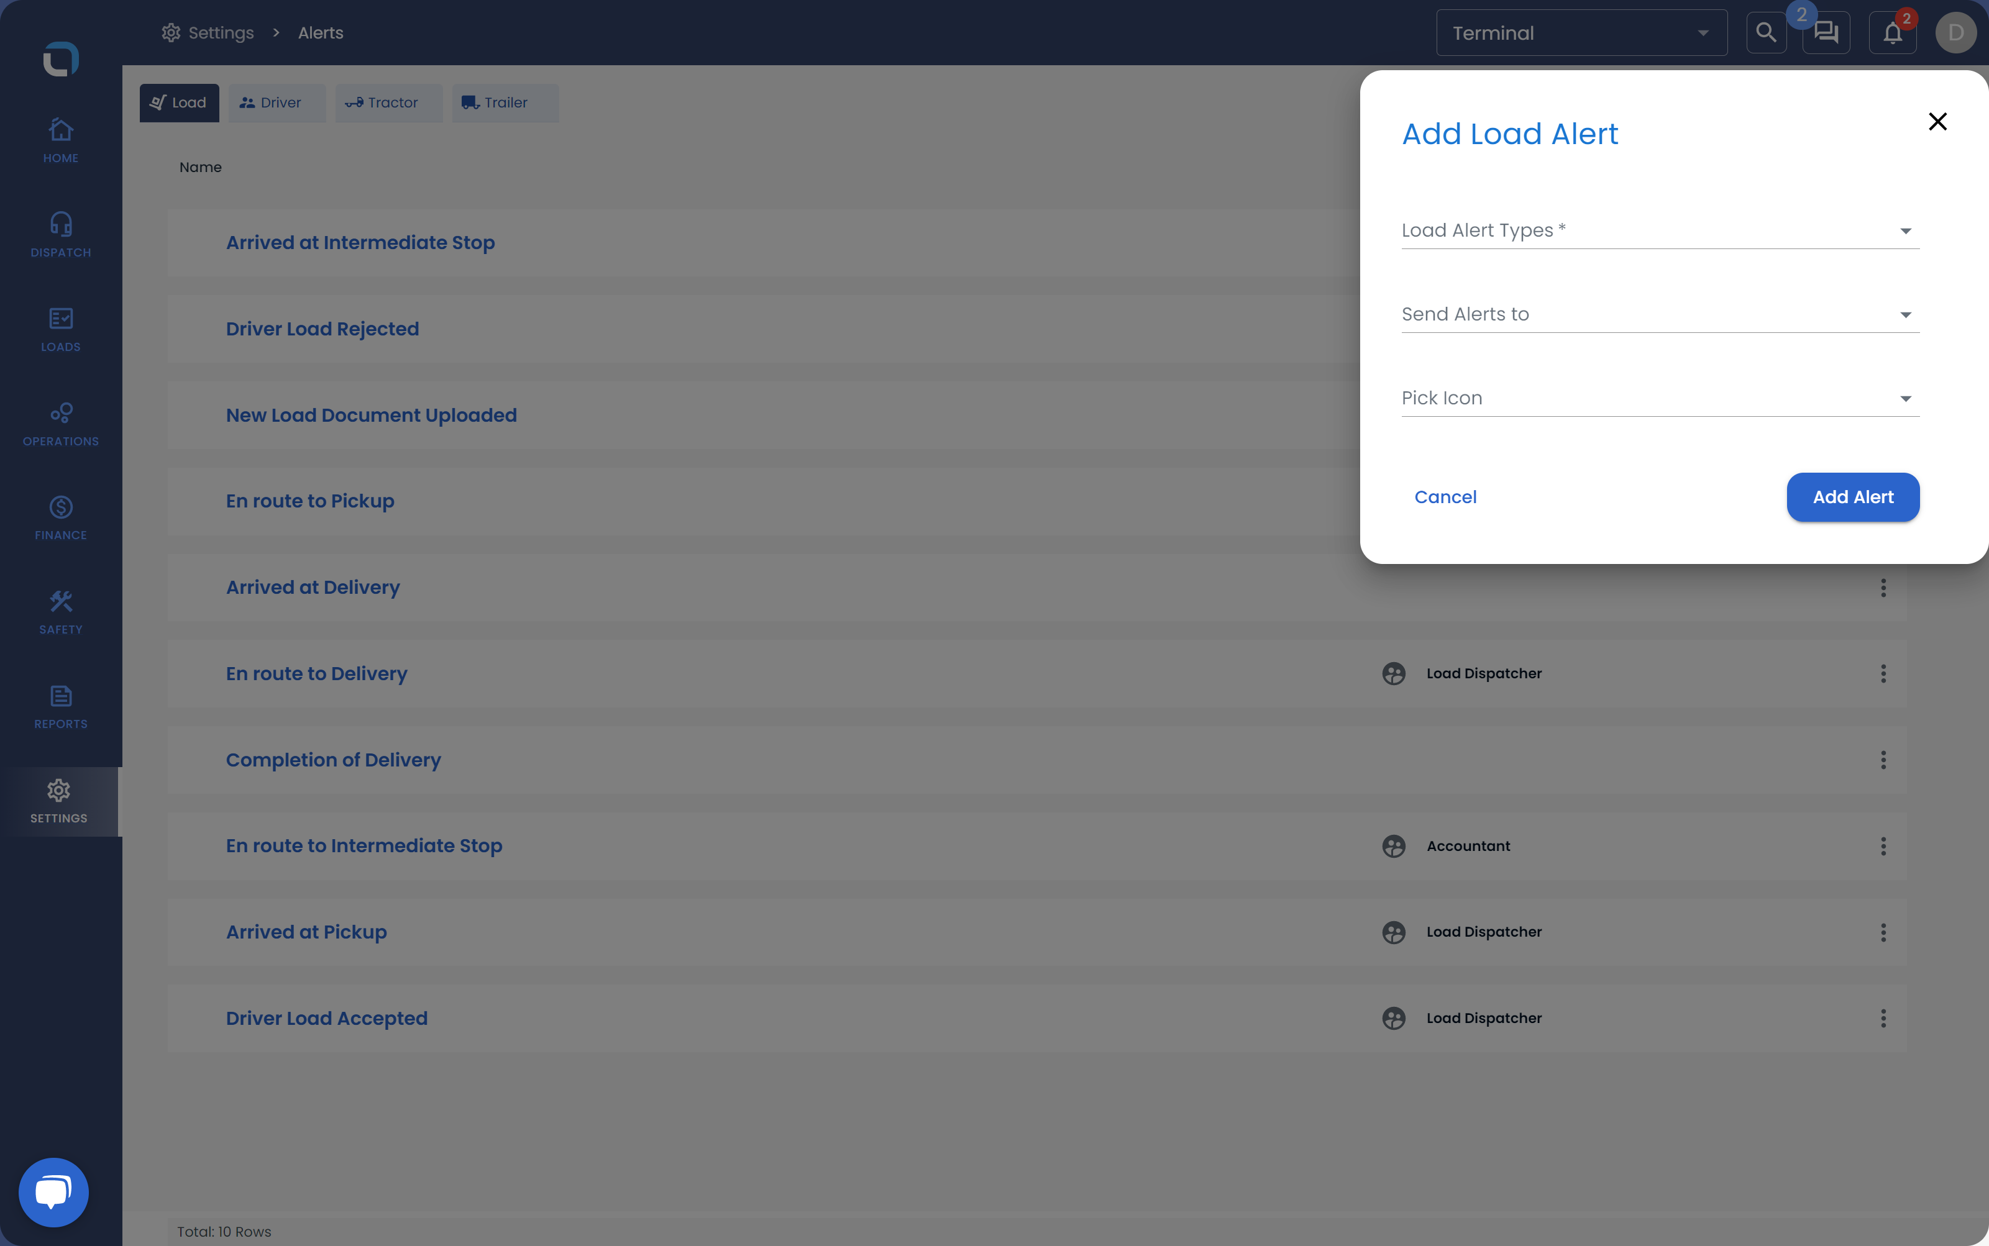Open the live chat support bubble
The height and width of the screenshot is (1246, 1989).
53,1191
